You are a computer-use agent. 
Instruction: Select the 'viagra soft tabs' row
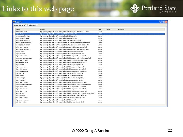90,96
